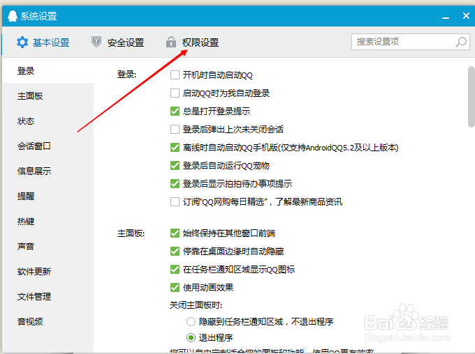This screenshot has height=354, width=475.
Task: Uncheck 总是打开登录提示
Action: [175, 111]
